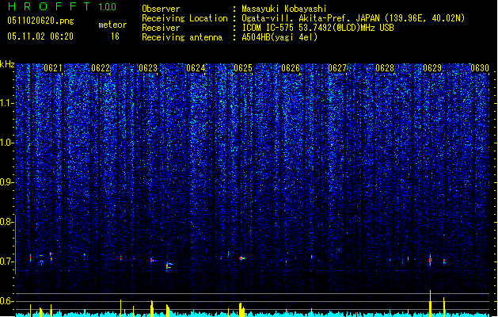The image size is (498, 317).
Task: Select the meteor count 16
Action: point(115,36)
